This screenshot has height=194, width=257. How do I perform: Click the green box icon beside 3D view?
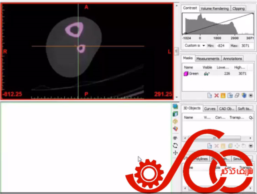pos(175,114)
